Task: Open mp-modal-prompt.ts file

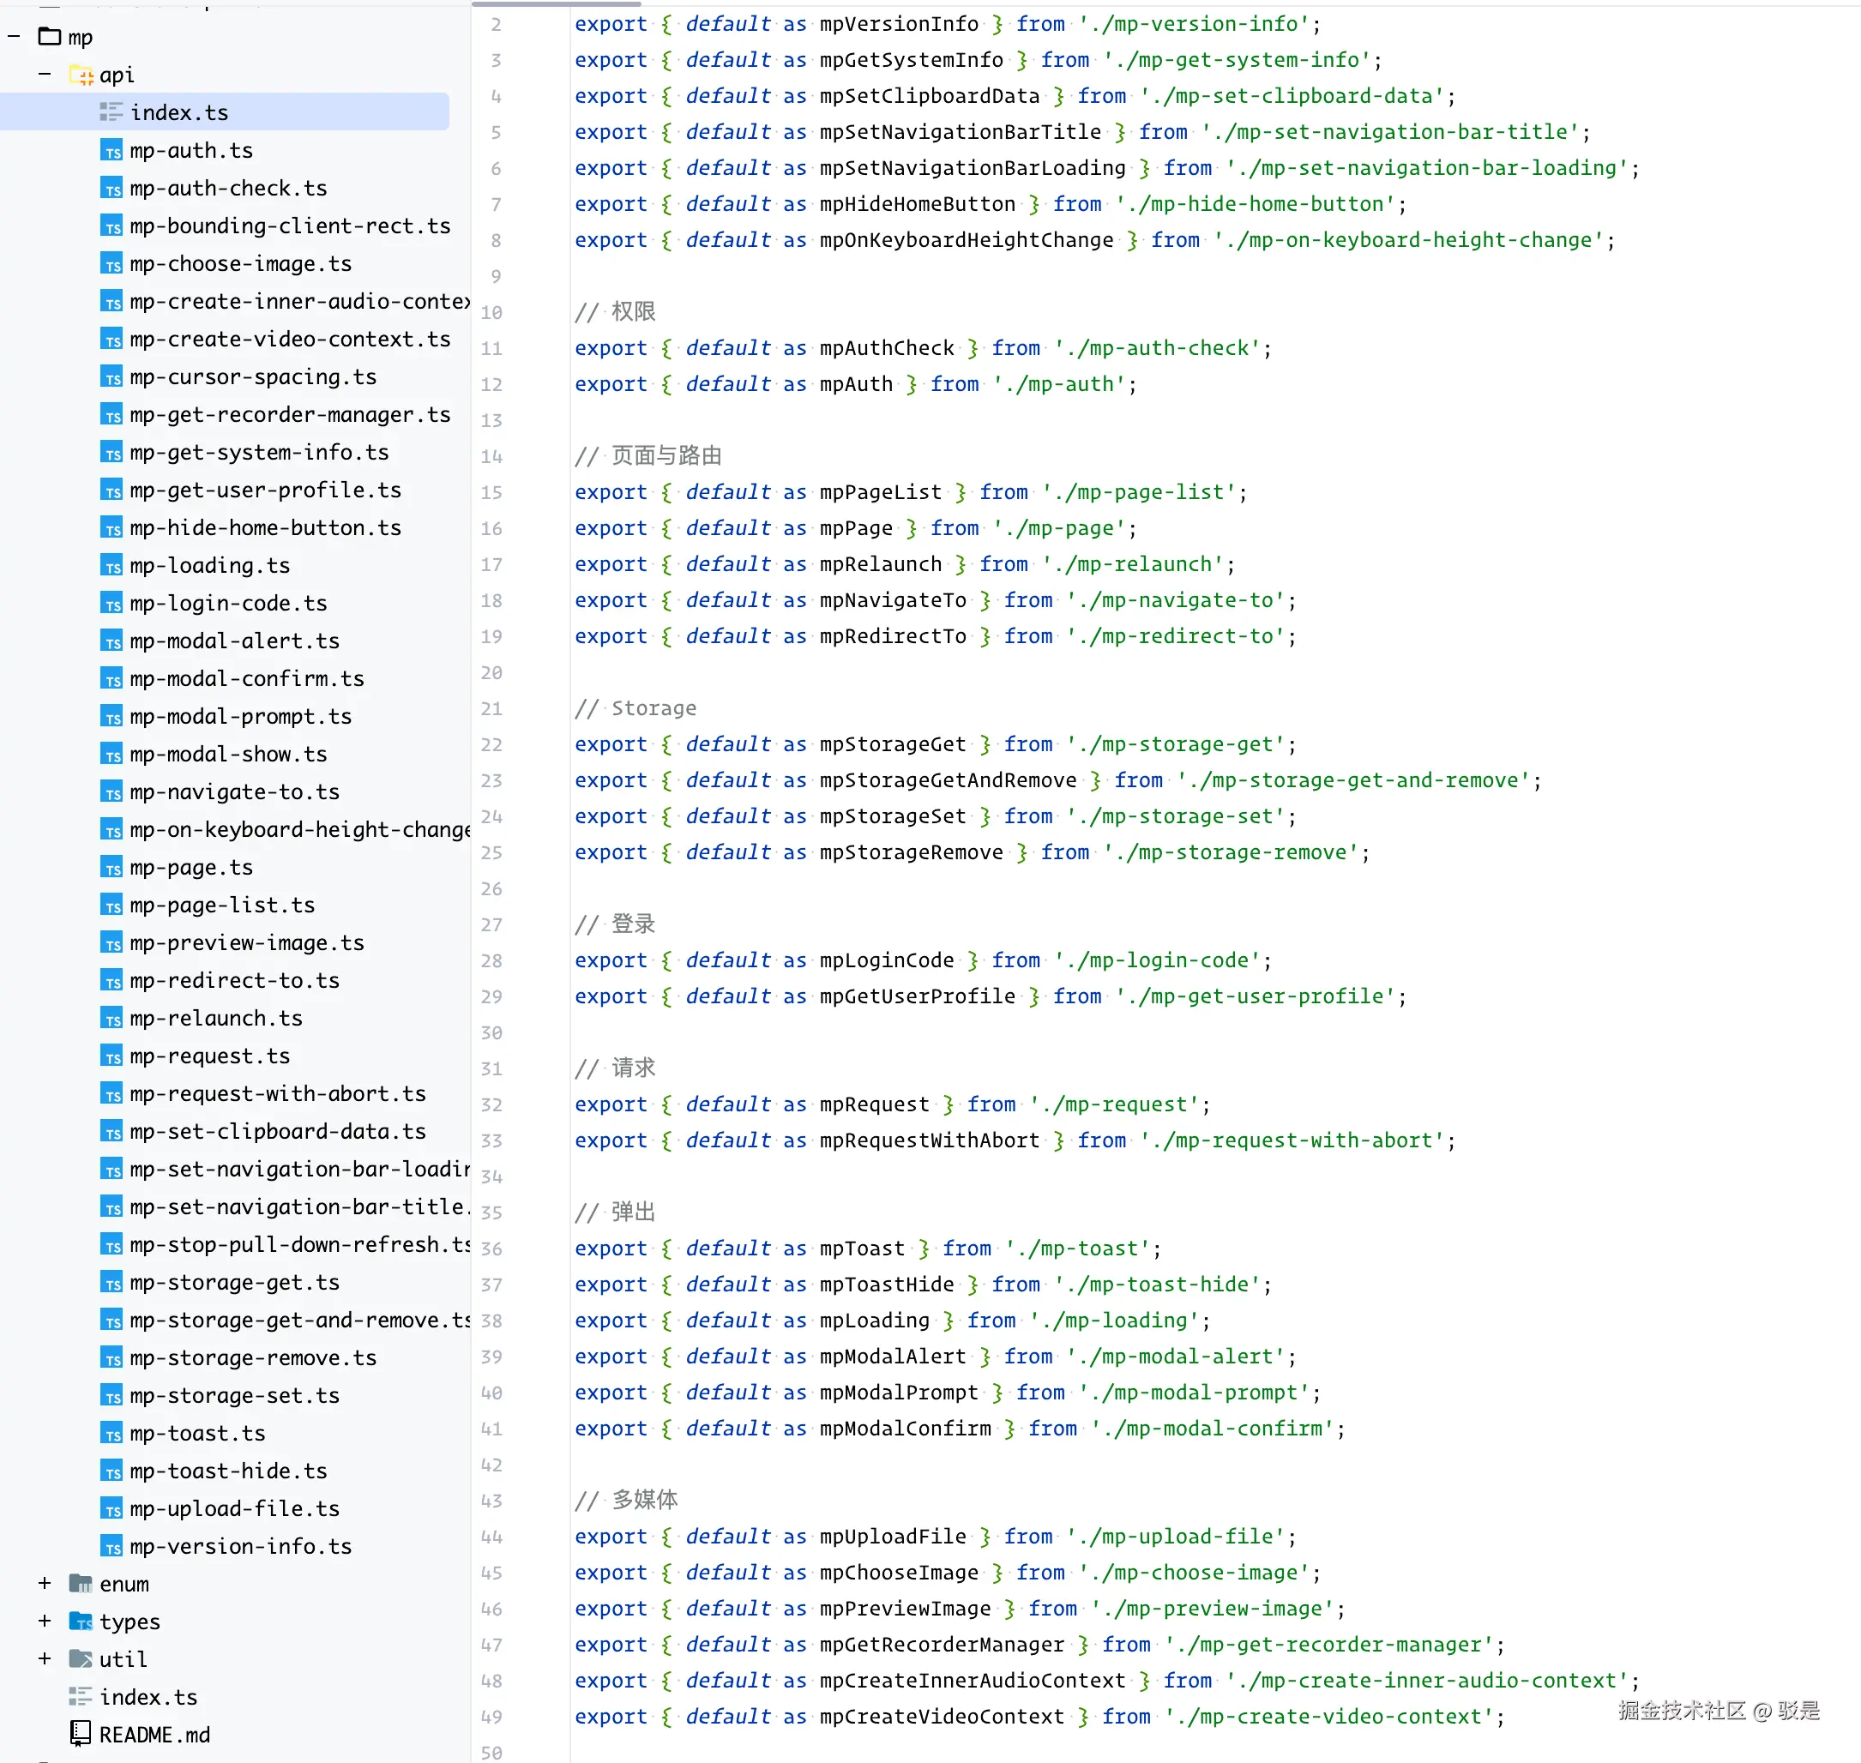Action: (x=241, y=716)
